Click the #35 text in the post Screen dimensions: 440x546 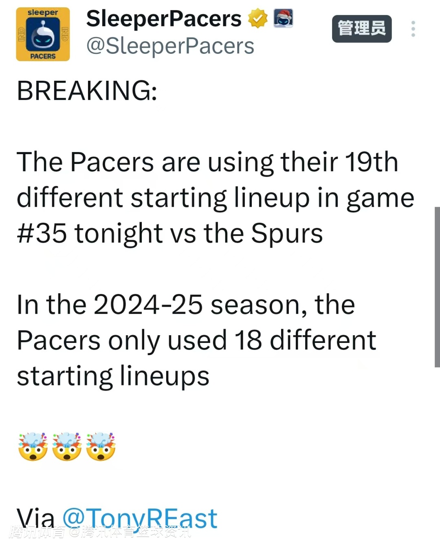(x=42, y=234)
